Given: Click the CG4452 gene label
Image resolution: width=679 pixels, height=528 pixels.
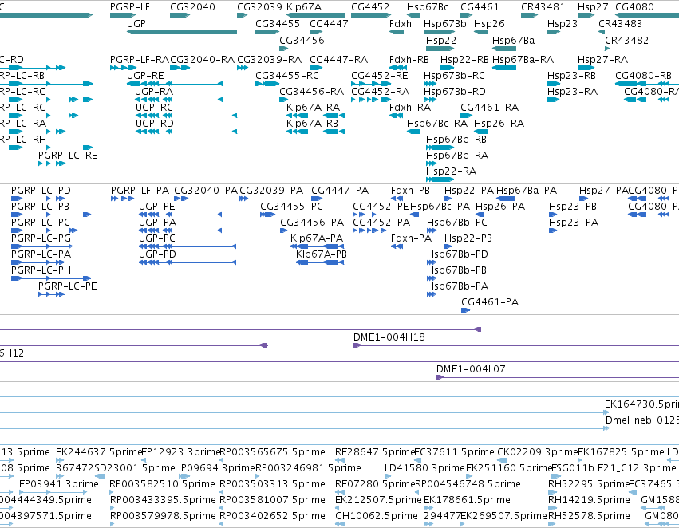Looking at the screenshot, I should [370, 7].
